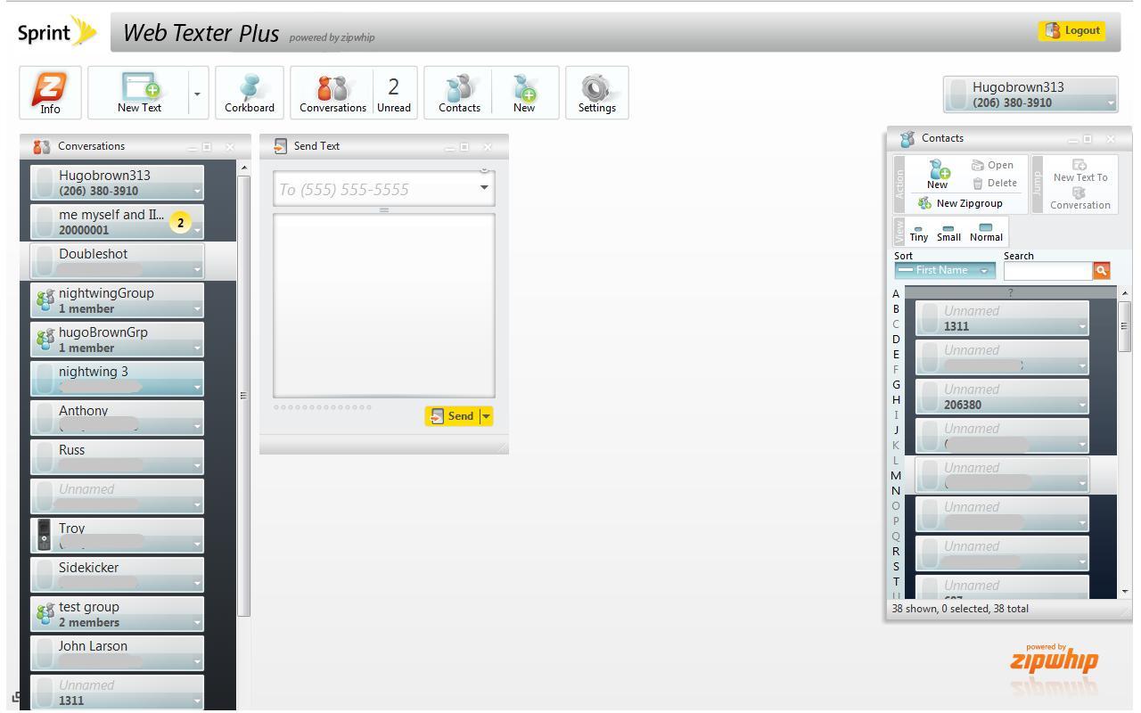Select the Anthony conversation

click(117, 418)
